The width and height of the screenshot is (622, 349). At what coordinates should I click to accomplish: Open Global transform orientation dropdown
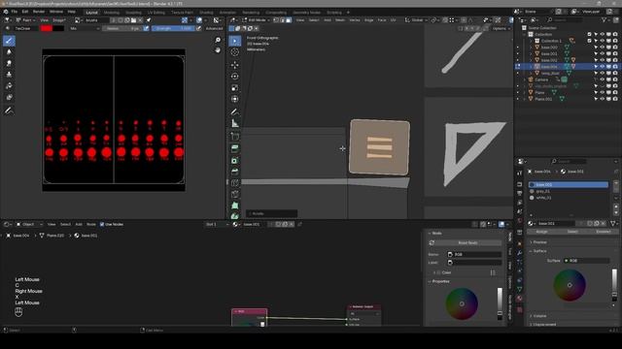coord(415,20)
